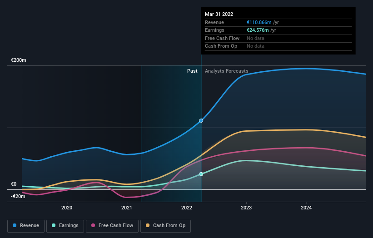This screenshot has width=373, height=238.
Task: Click the Past label on chart
Action: (x=192, y=71)
